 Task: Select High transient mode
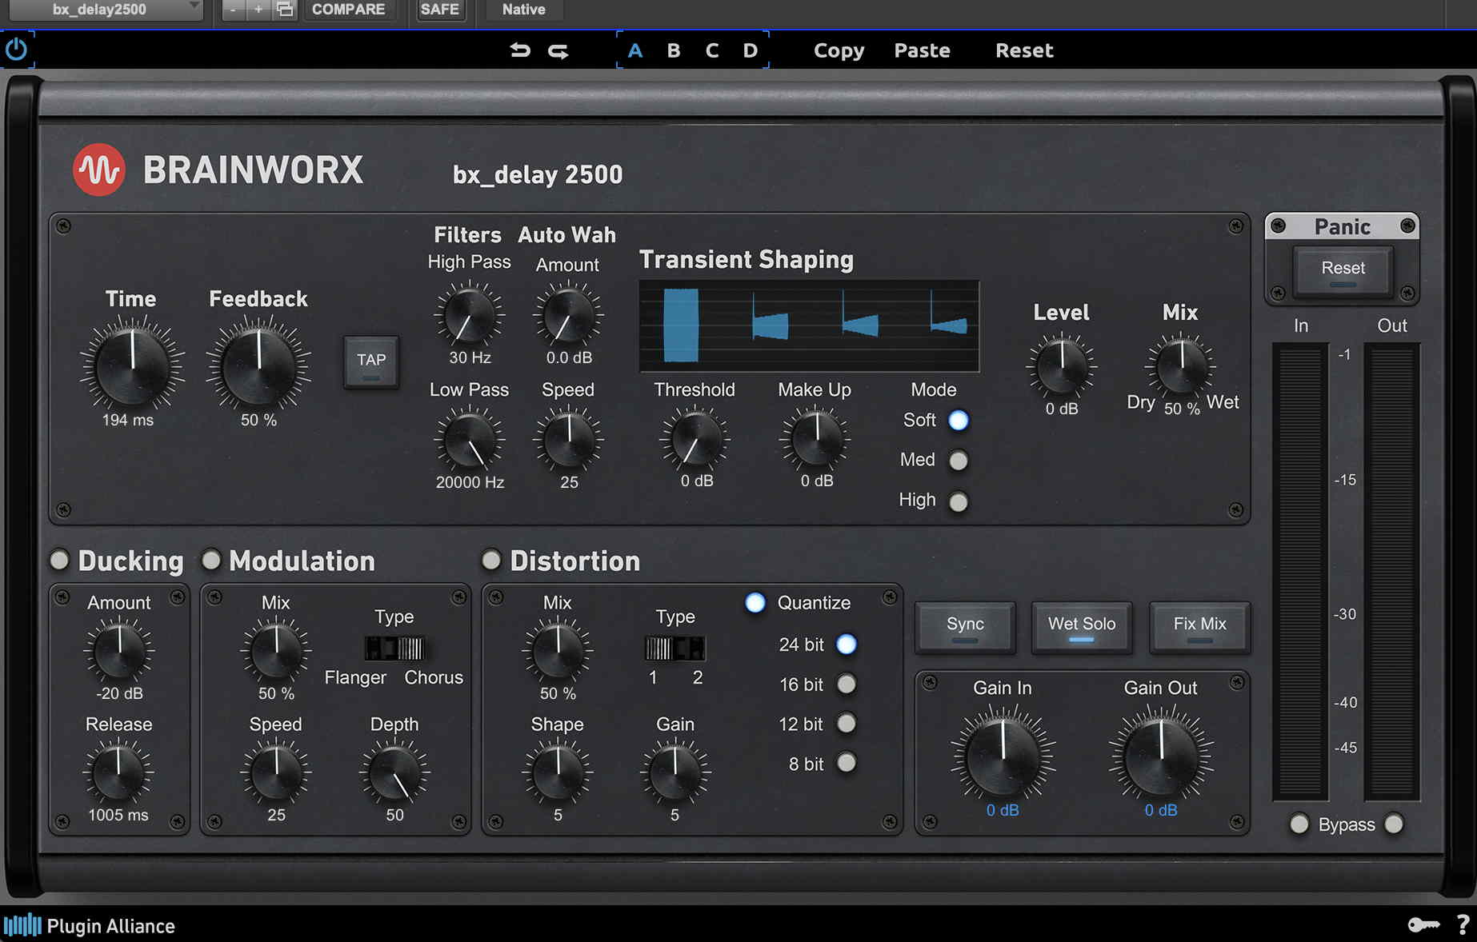(x=958, y=501)
